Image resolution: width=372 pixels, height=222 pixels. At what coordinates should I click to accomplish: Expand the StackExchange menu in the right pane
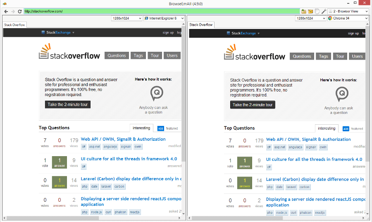pos(259,33)
